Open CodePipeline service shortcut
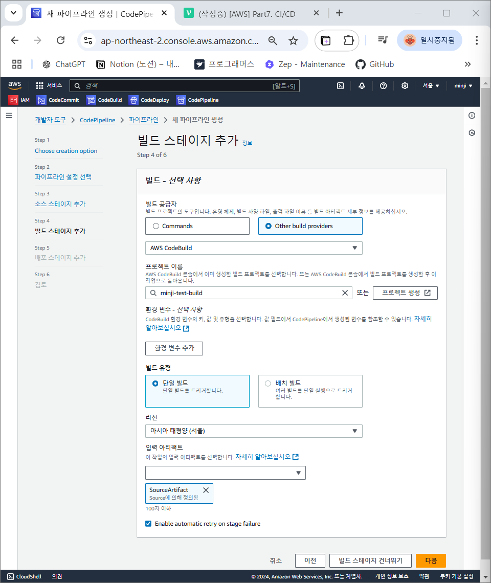Image resolution: width=491 pixels, height=583 pixels. 197,100
